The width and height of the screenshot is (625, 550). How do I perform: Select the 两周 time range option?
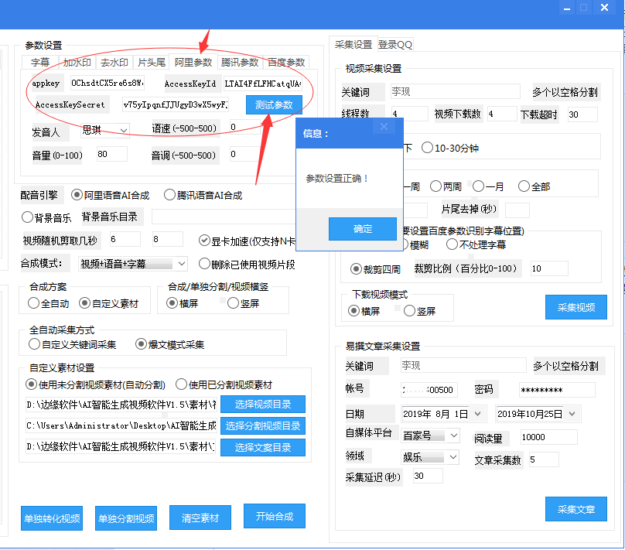coord(446,186)
